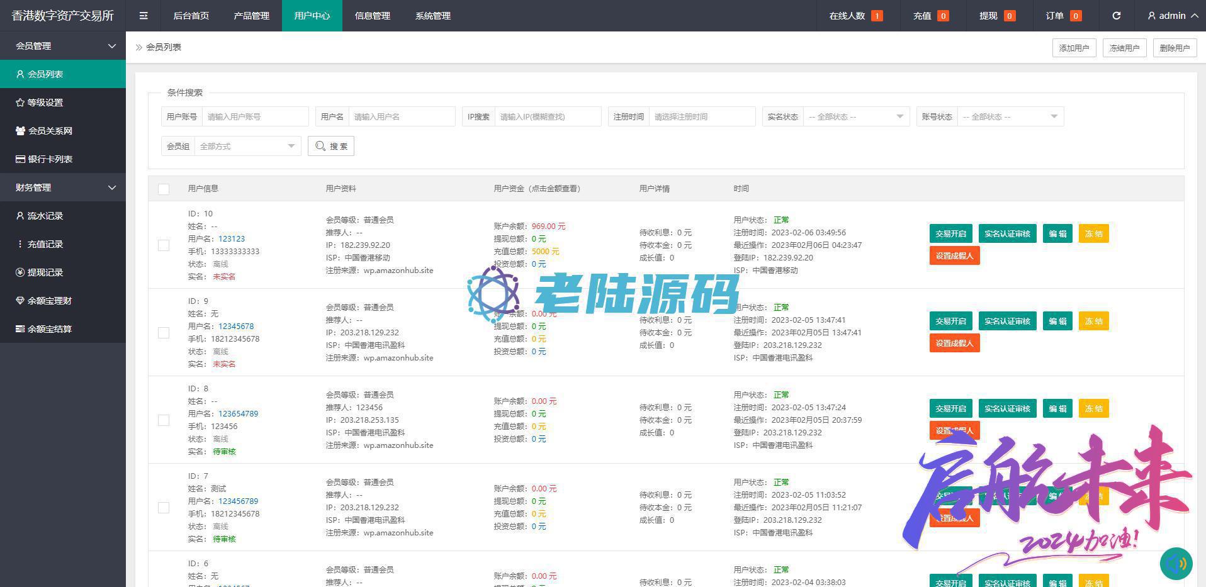Open username link 123456789
This screenshot has width=1206, height=587.
(x=238, y=501)
